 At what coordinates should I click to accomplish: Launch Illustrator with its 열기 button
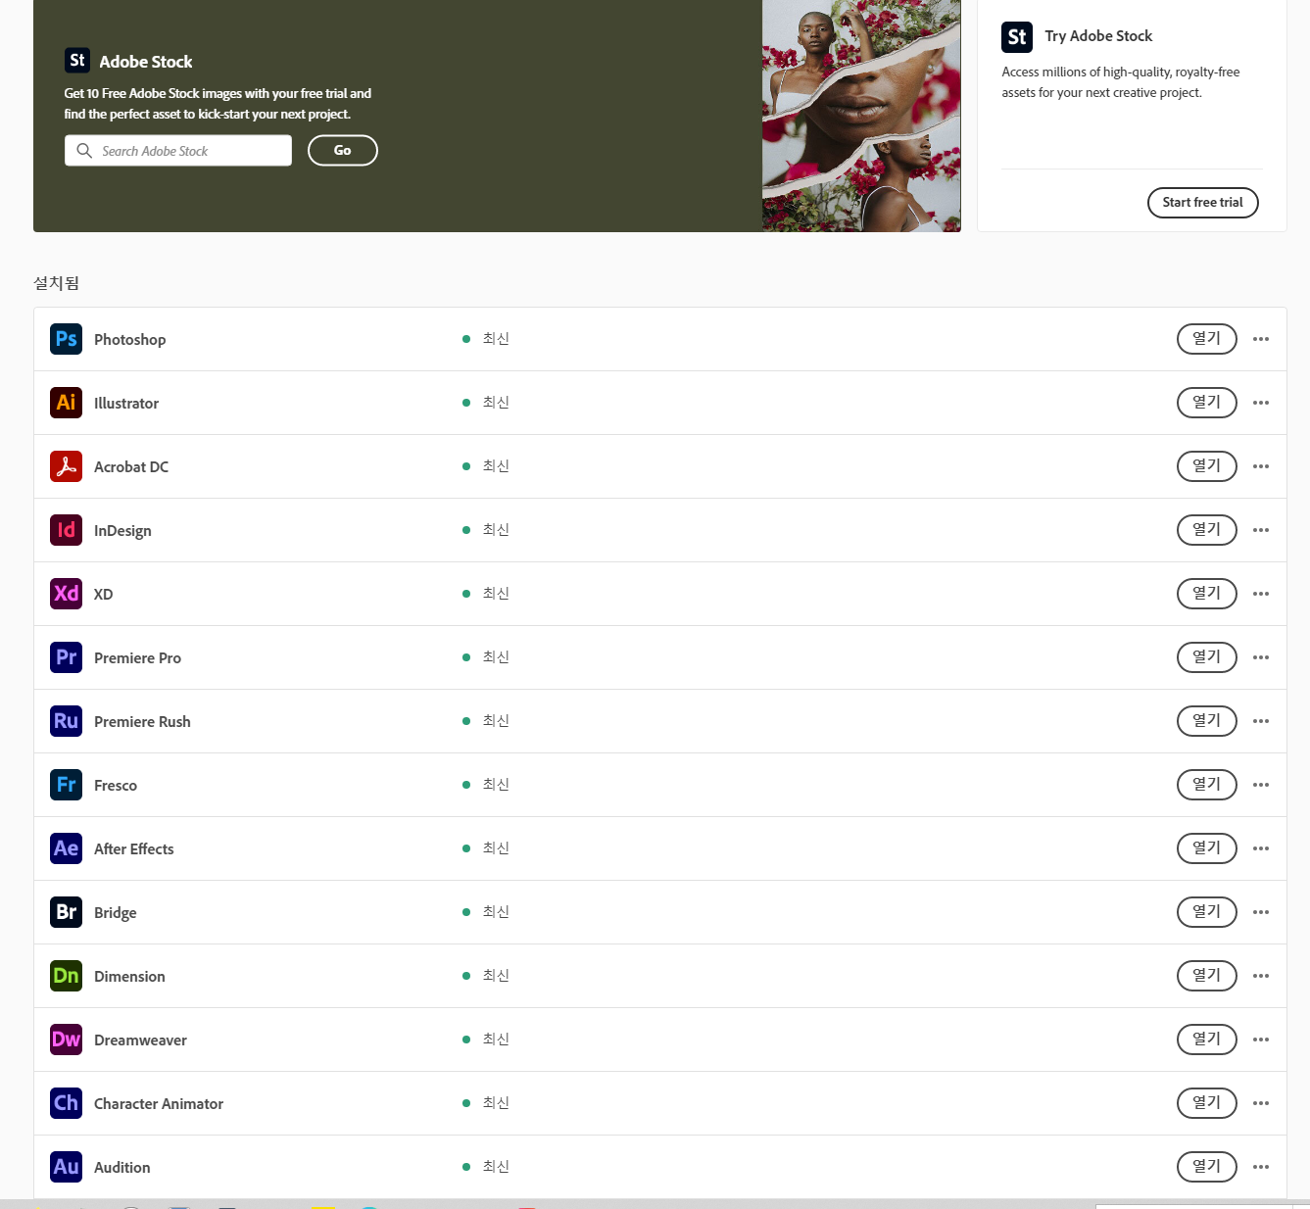point(1207,403)
